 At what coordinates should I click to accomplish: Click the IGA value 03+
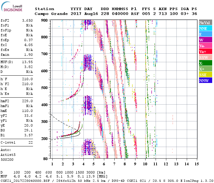coord(185,14)
